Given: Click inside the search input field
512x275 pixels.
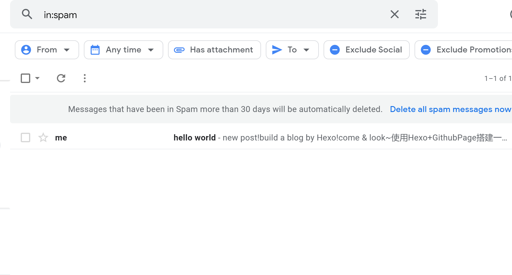Looking at the screenshot, I should pos(178,14).
